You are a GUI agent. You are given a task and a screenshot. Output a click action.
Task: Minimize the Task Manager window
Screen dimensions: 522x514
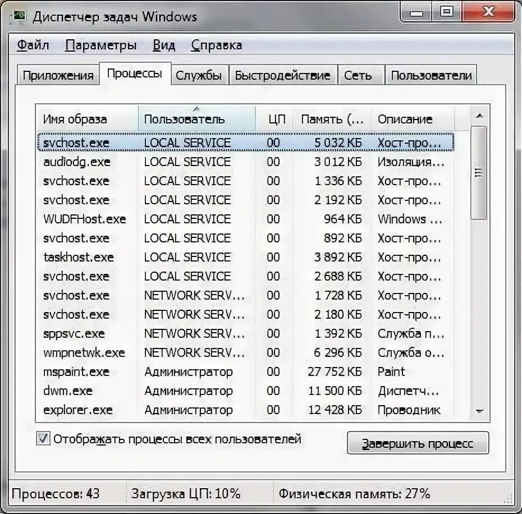416,12
